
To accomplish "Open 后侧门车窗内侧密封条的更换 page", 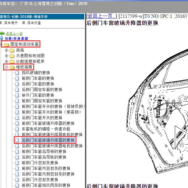I will tap(48, 174).
